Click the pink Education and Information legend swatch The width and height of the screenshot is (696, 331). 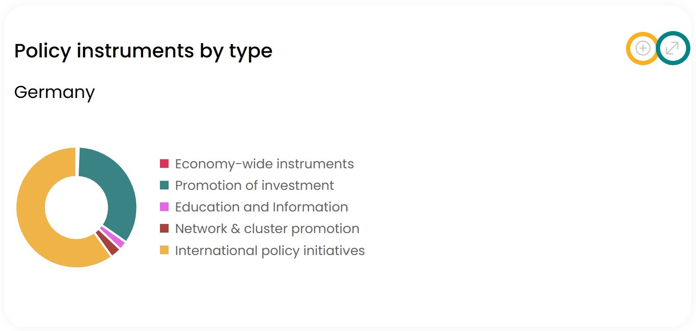click(x=164, y=207)
